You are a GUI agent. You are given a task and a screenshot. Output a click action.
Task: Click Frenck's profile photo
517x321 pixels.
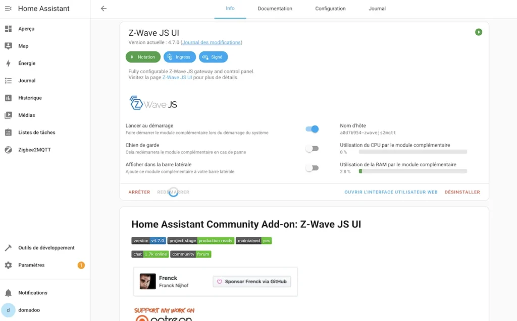click(x=148, y=282)
